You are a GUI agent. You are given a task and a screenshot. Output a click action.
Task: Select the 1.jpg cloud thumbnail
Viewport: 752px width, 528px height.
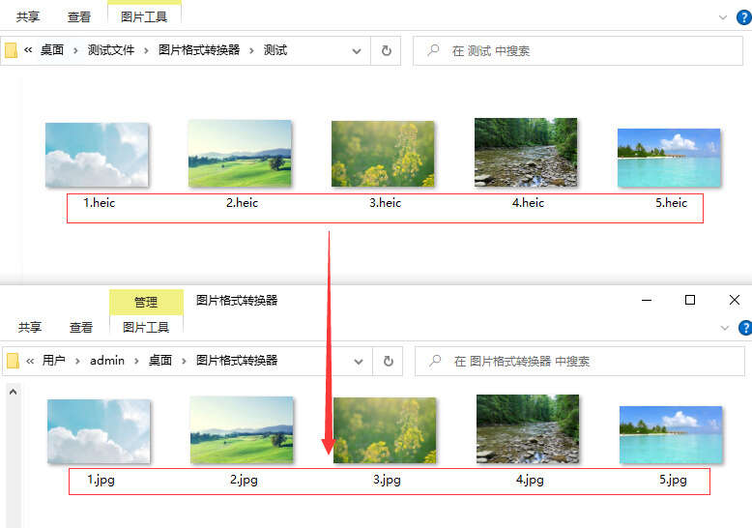point(99,431)
